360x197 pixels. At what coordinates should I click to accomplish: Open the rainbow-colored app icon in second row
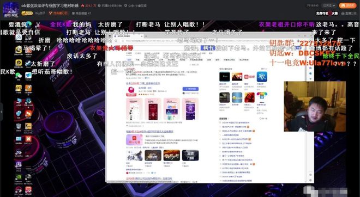262,97
